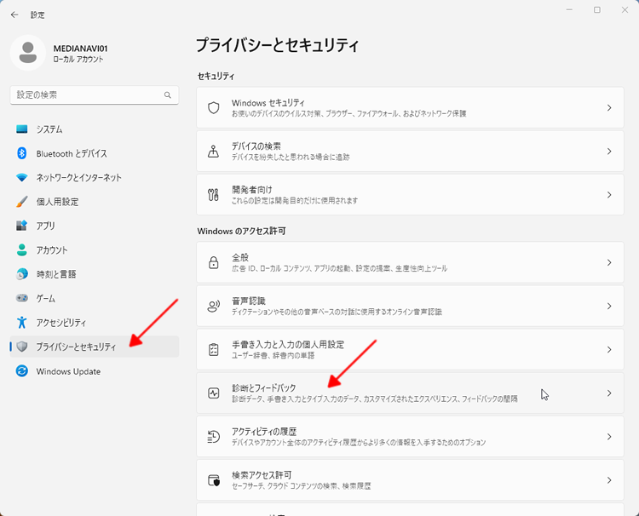Image resolution: width=639 pixels, height=516 pixels.
Task: Open 個人用設定 category
Action: tap(94, 202)
